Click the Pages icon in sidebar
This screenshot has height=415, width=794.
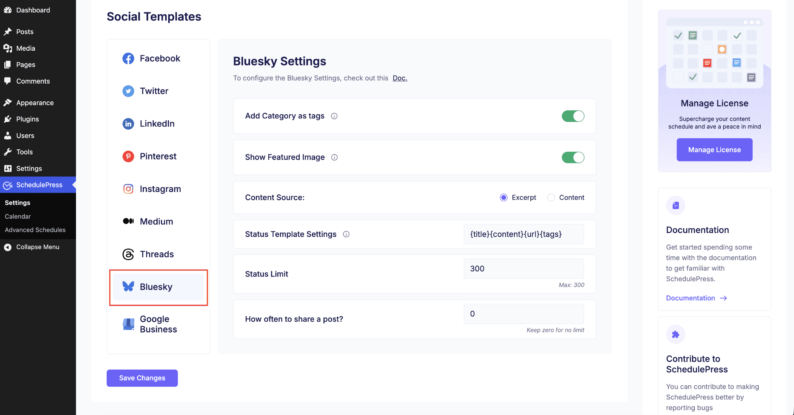pos(8,65)
